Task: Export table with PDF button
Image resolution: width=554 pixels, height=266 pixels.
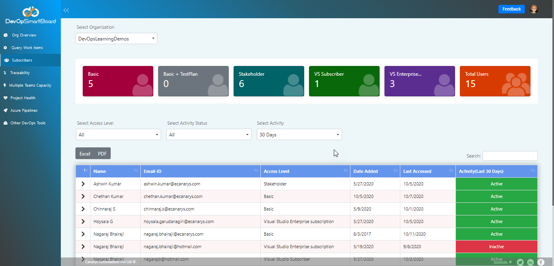Action: click(x=102, y=153)
